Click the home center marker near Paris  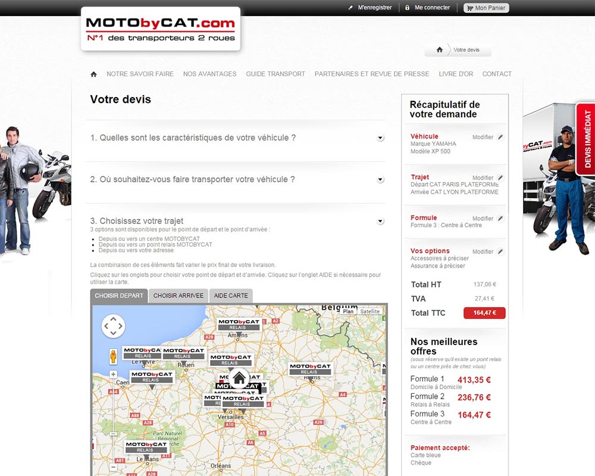coord(239,378)
